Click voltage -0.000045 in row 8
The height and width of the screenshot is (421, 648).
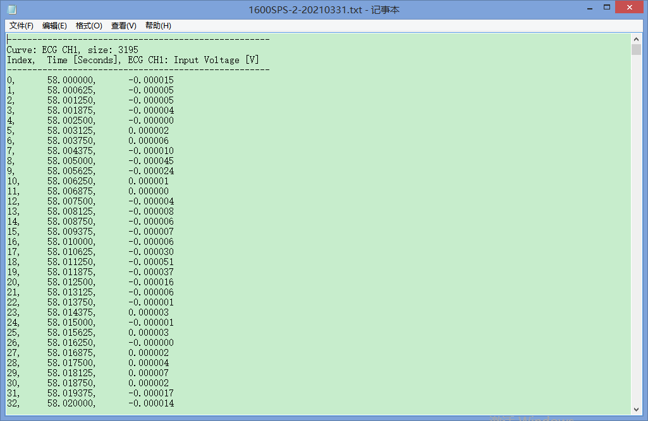click(151, 161)
